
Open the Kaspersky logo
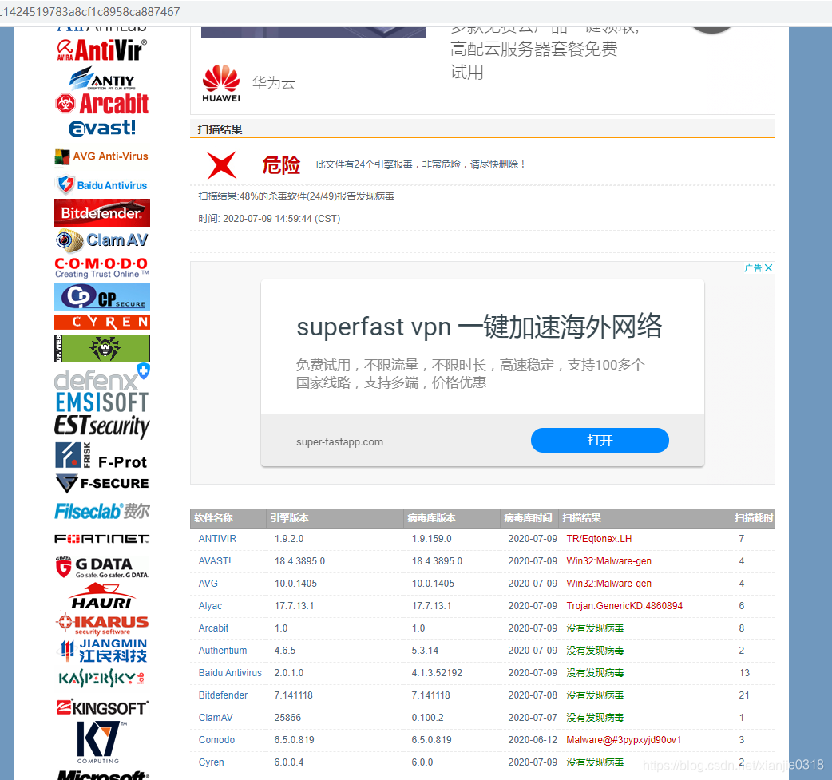coord(102,679)
